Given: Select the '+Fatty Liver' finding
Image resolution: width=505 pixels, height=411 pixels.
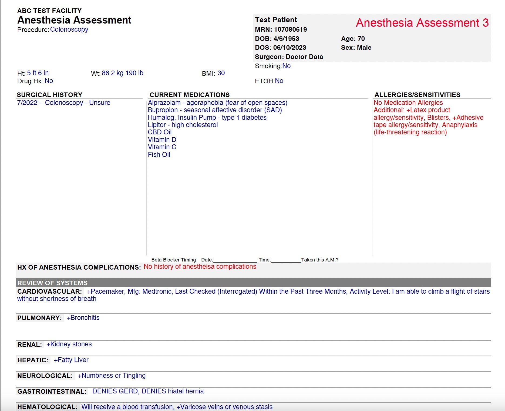Looking at the screenshot, I should pyautogui.click(x=71, y=360).
